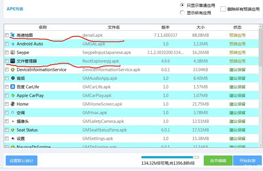Click the Swype app icon
The image size is (263, 171).
pyautogui.click(x=12, y=53)
